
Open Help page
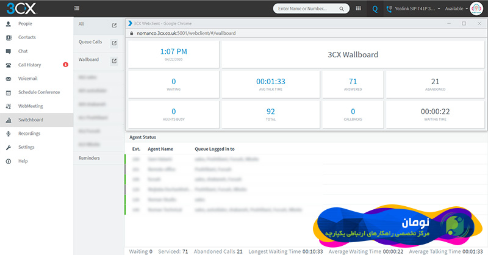(23, 161)
